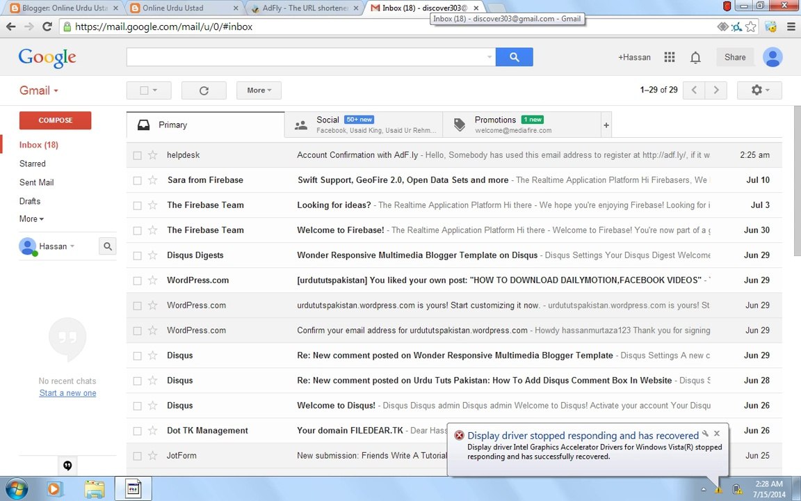Check the JotForm email checkbox
801x501 pixels.
pos(137,456)
